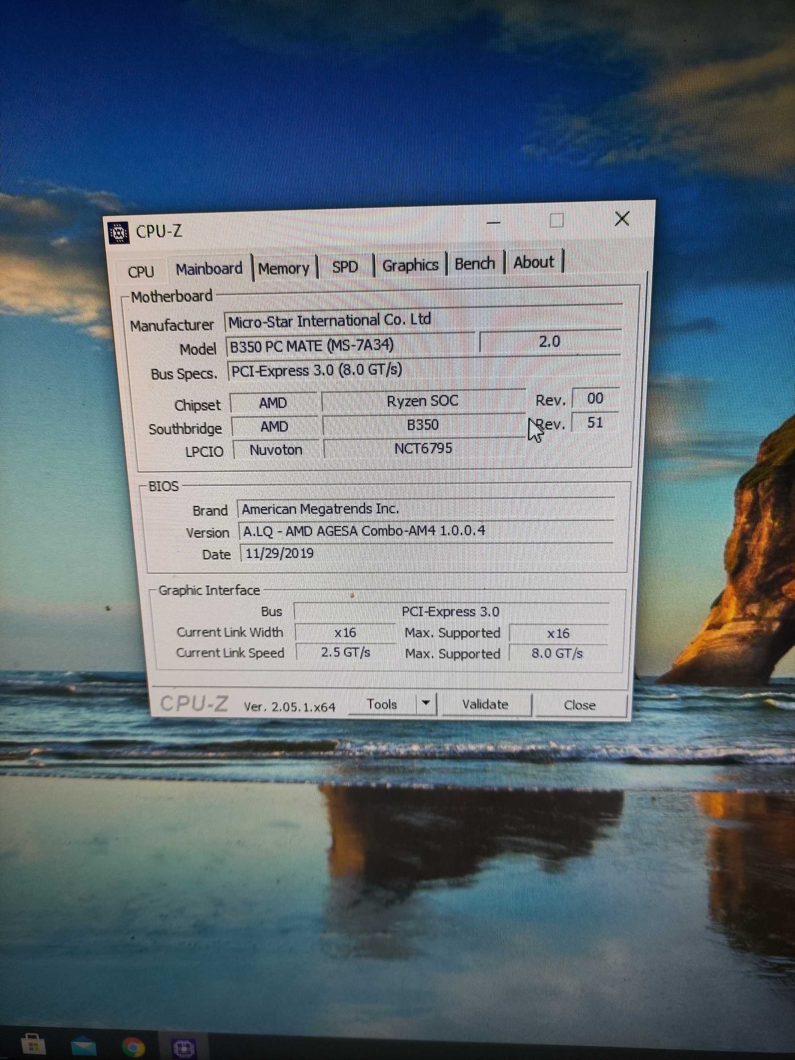Click the model revision value '2.0'
Image resolution: width=795 pixels, height=1060 pixels.
[x=549, y=342]
